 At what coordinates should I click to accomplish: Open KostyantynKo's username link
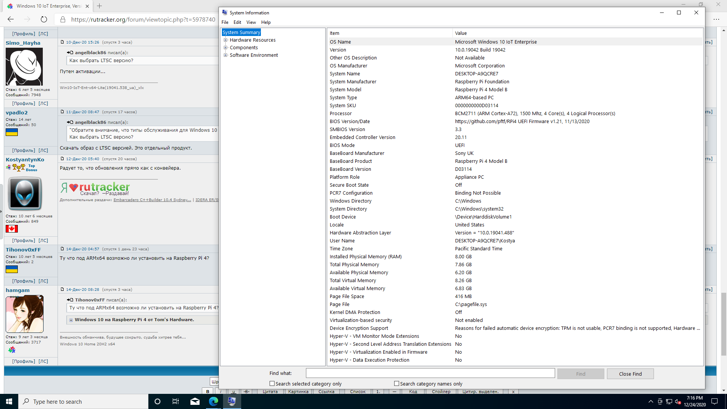(x=25, y=159)
